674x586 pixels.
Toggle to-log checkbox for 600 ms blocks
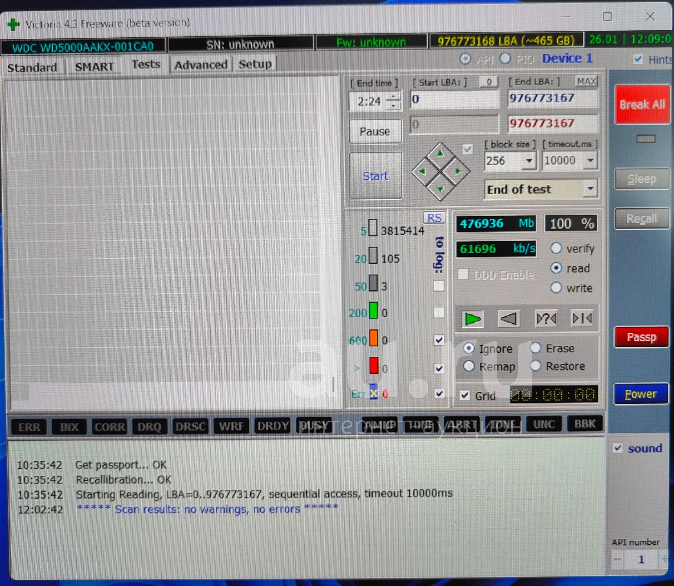point(439,340)
